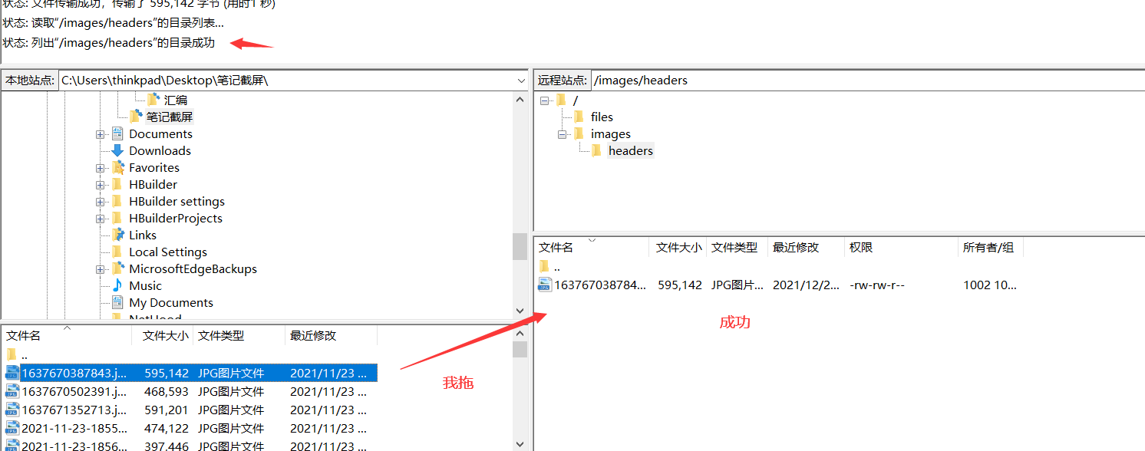
Task: Click the JPG icon of the uploaded remote file
Action: pos(545,284)
